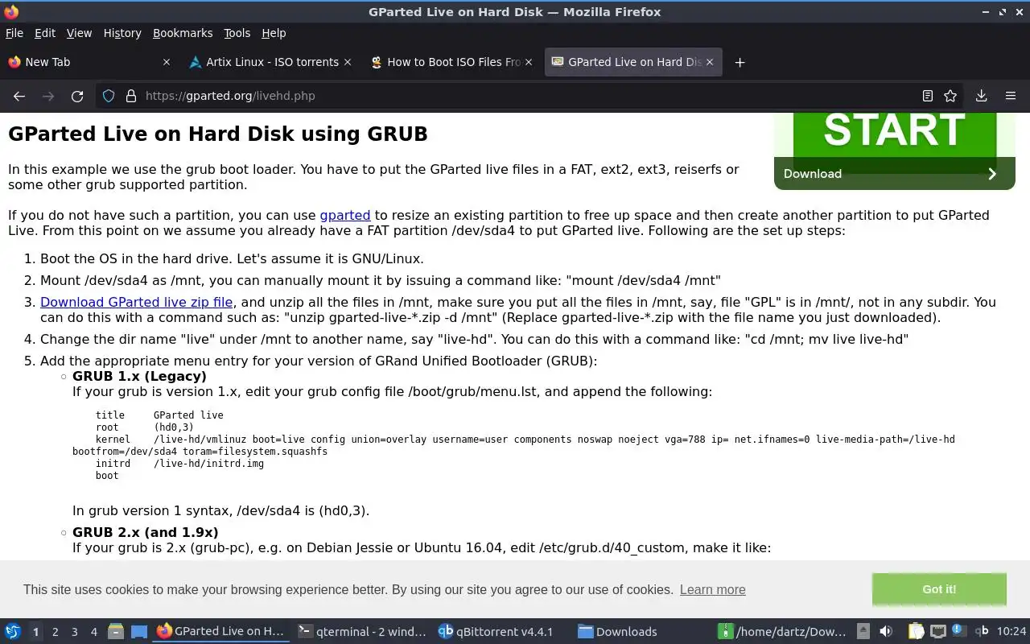The width and height of the screenshot is (1030, 644).
Task: View site security padlock information
Action: click(x=131, y=96)
